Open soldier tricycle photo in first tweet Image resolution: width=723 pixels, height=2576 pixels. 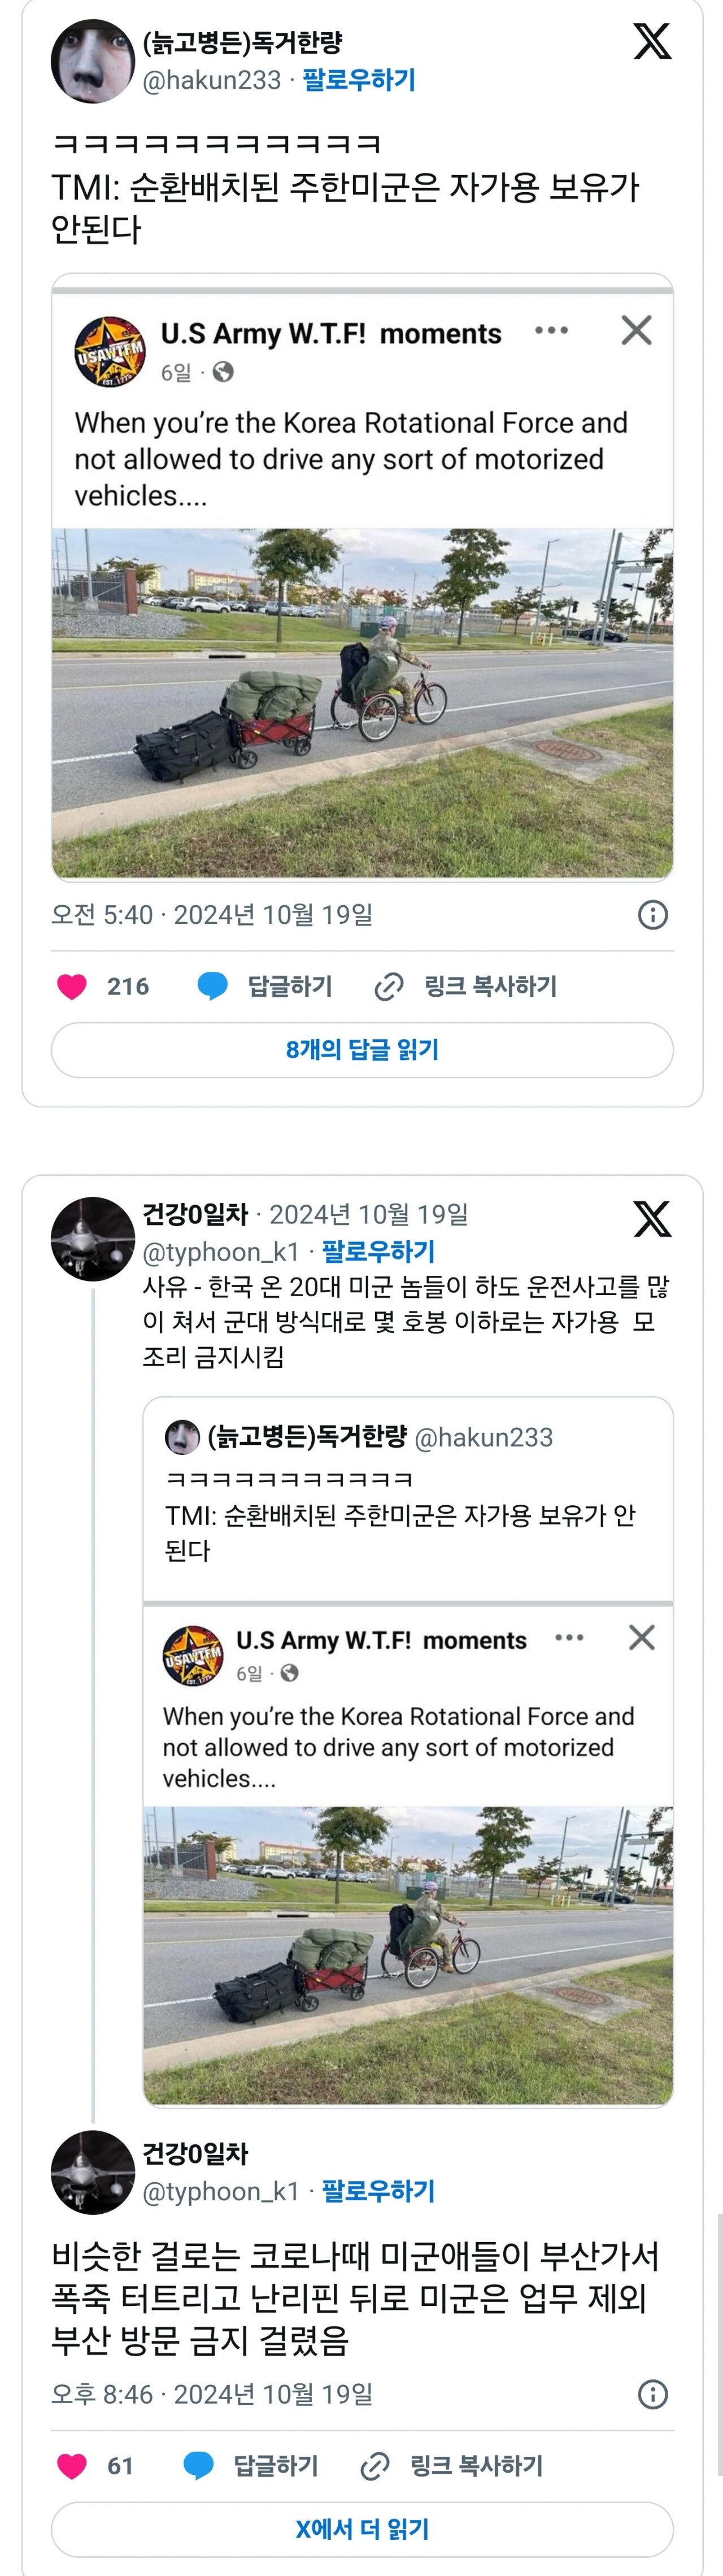point(362,703)
